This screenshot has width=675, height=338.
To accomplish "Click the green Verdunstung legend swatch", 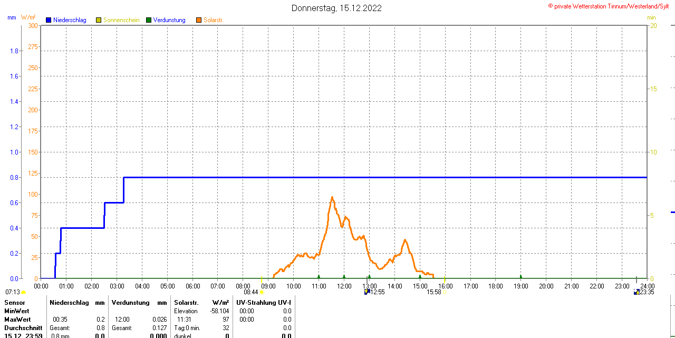I will [149, 20].
